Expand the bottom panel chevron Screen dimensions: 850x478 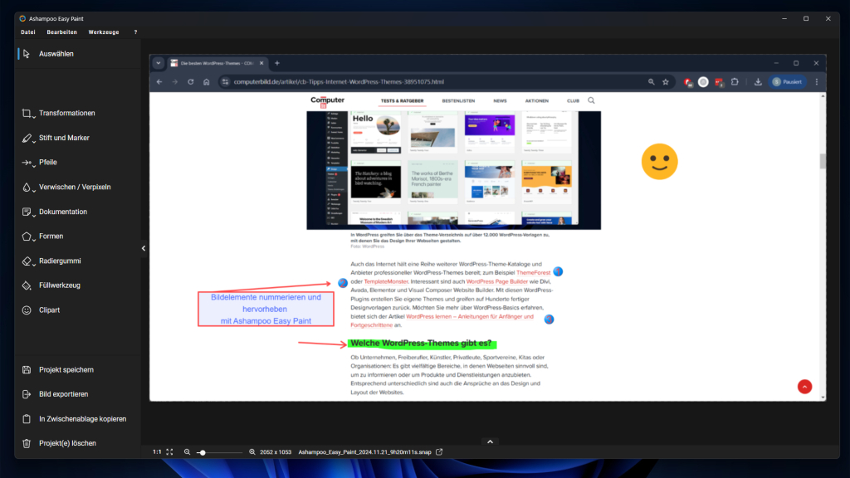490,441
